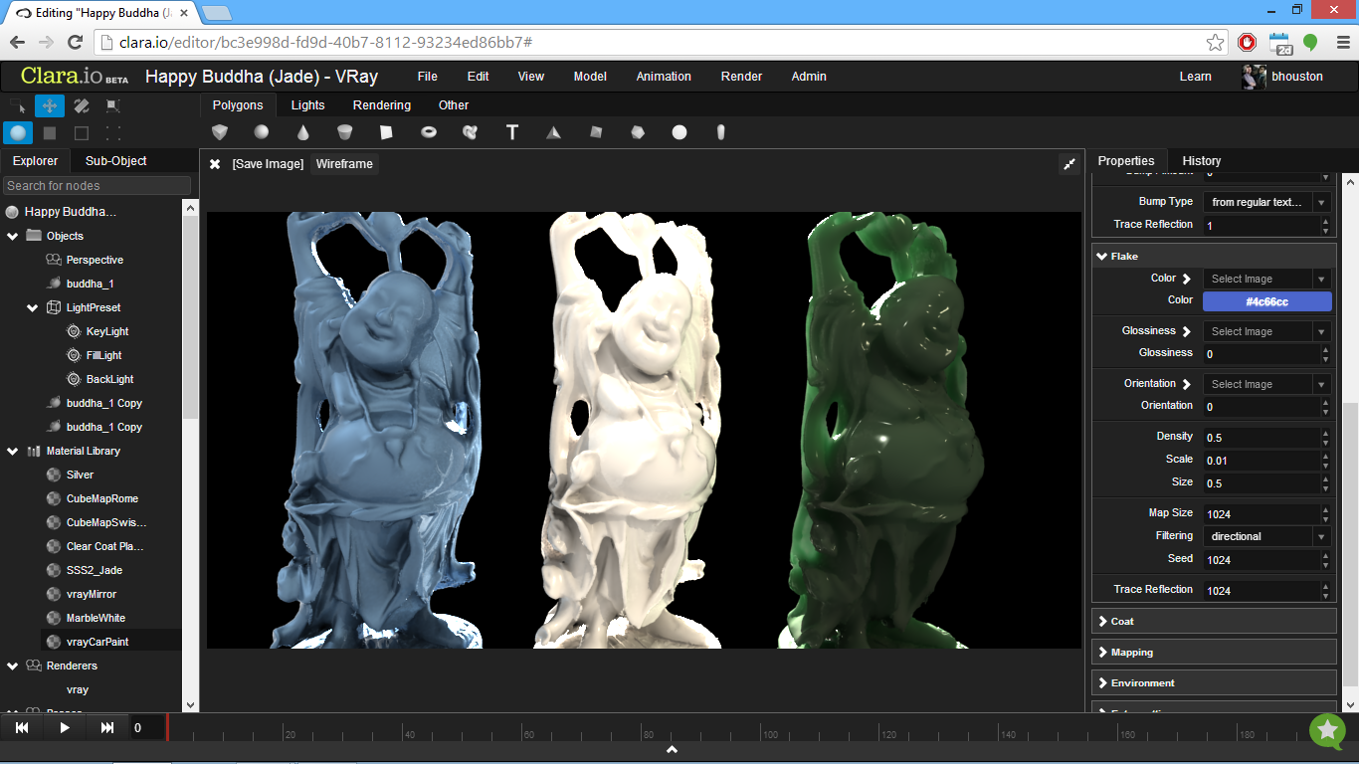Activate the Rotate transform tool
Screen dimensions: 1359x764
point(82,105)
